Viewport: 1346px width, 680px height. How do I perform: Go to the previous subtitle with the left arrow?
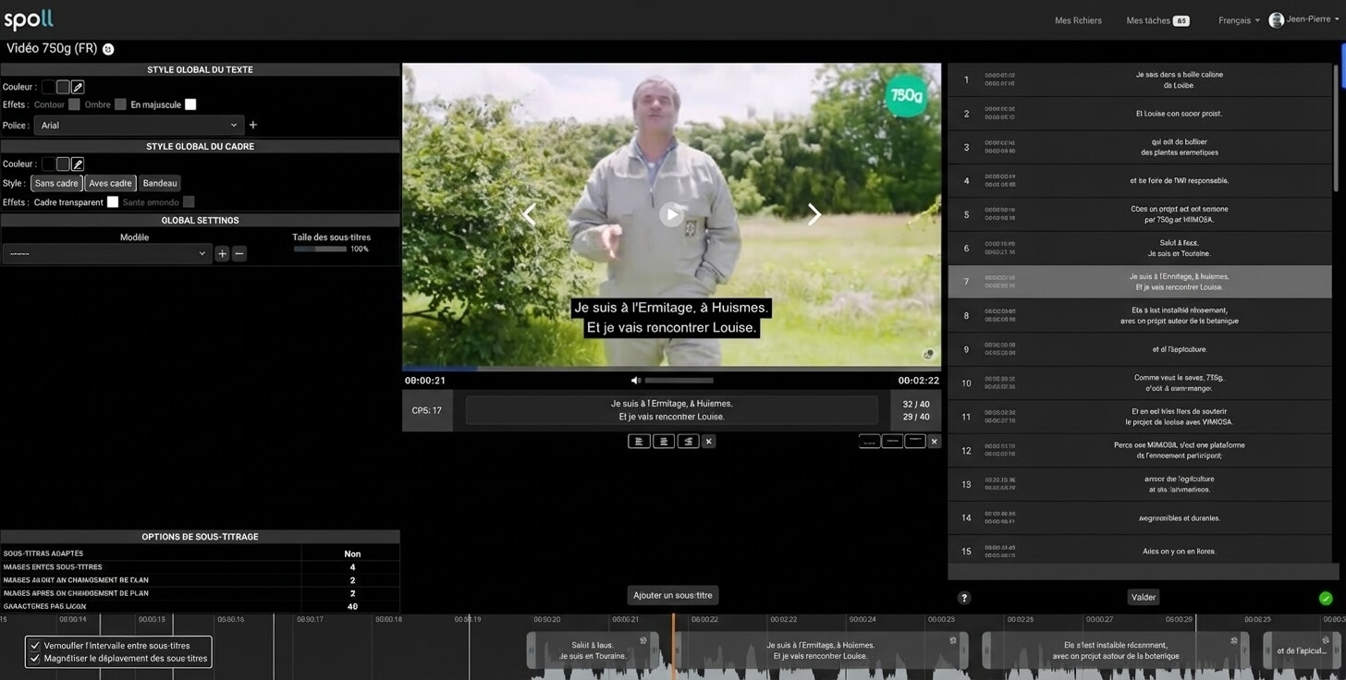point(529,214)
